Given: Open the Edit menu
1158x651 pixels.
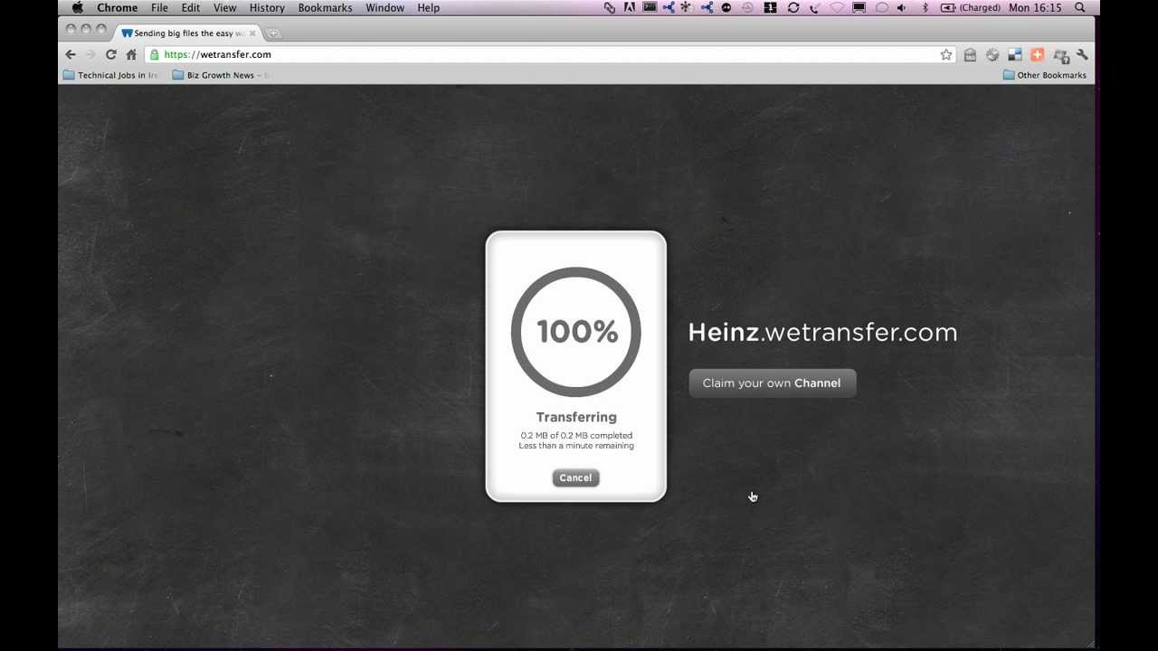Looking at the screenshot, I should 190,8.
